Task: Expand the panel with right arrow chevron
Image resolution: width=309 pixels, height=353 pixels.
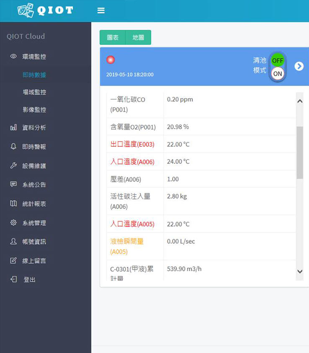Action: coord(299,67)
